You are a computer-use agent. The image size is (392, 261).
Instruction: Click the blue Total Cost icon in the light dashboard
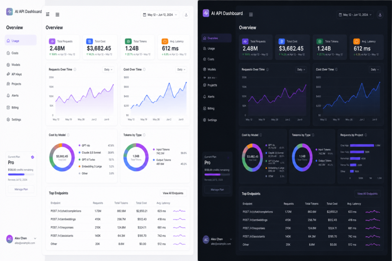pos(90,41)
